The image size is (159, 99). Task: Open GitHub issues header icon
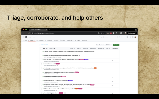coord(128,37)
